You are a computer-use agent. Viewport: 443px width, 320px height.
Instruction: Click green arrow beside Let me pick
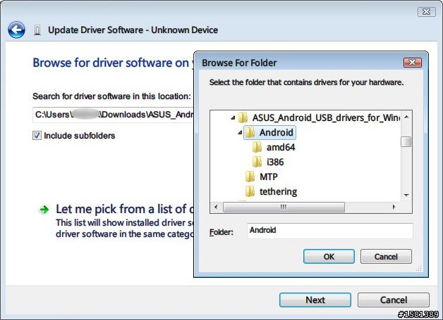(x=44, y=210)
